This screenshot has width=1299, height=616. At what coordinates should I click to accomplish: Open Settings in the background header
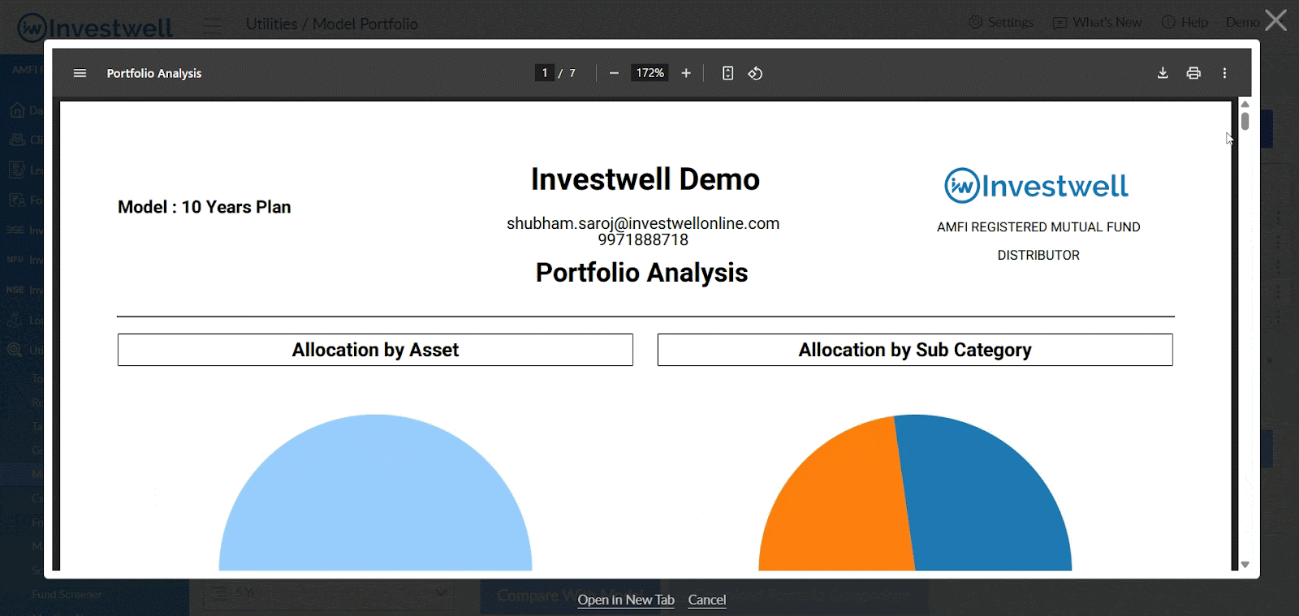pos(1001,22)
